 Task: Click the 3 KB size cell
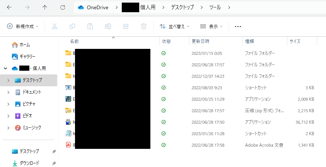coord(310,88)
